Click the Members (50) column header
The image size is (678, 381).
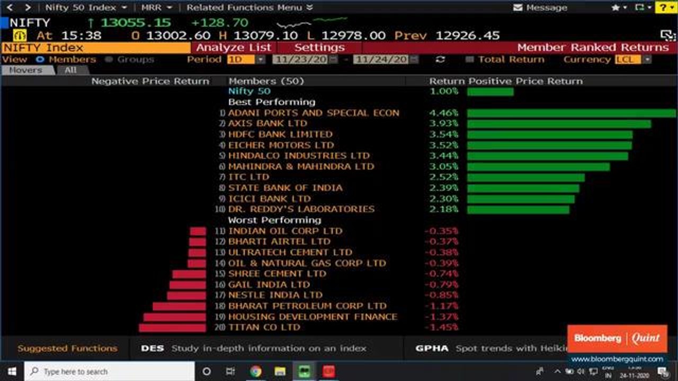tap(266, 81)
